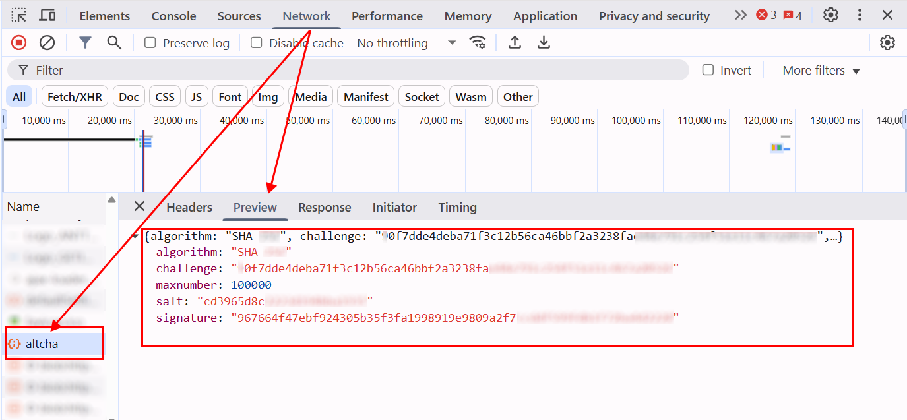Export HAR file download icon
The height and width of the screenshot is (420, 907).
[x=544, y=43]
